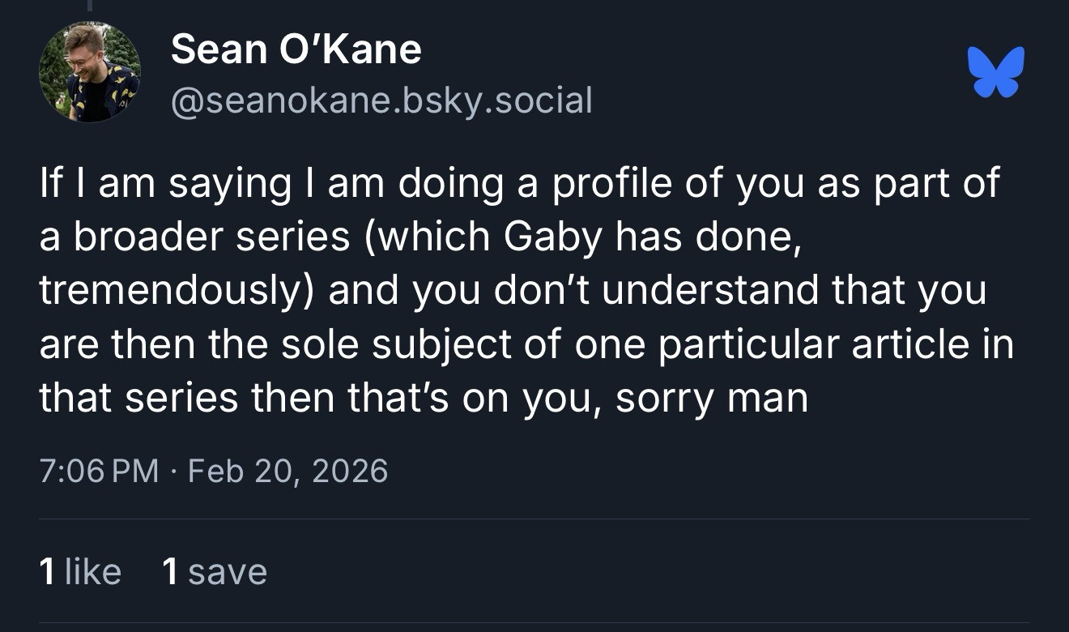
Task: View the 1 save count
Action: click(215, 571)
